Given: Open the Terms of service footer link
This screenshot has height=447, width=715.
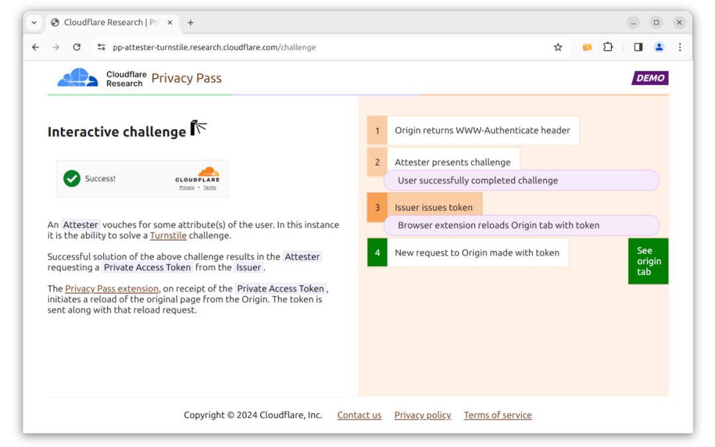Looking at the screenshot, I should [x=497, y=415].
